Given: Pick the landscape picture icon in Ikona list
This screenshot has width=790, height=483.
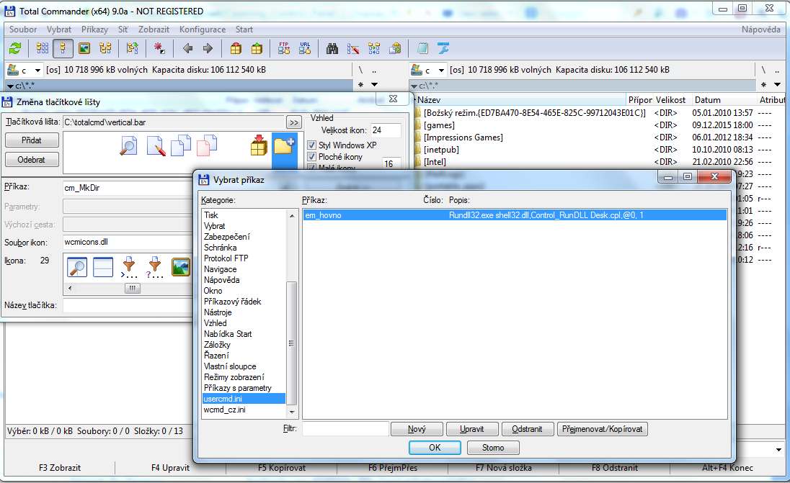Looking at the screenshot, I should 181,267.
